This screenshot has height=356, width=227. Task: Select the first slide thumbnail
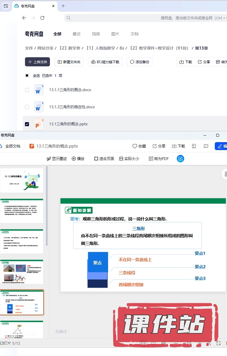tap(22, 180)
